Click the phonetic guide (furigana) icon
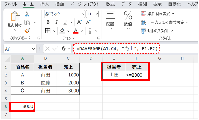The image size is (199, 120). 90,31
